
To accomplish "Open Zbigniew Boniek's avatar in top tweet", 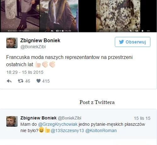I will coord(12,43).
